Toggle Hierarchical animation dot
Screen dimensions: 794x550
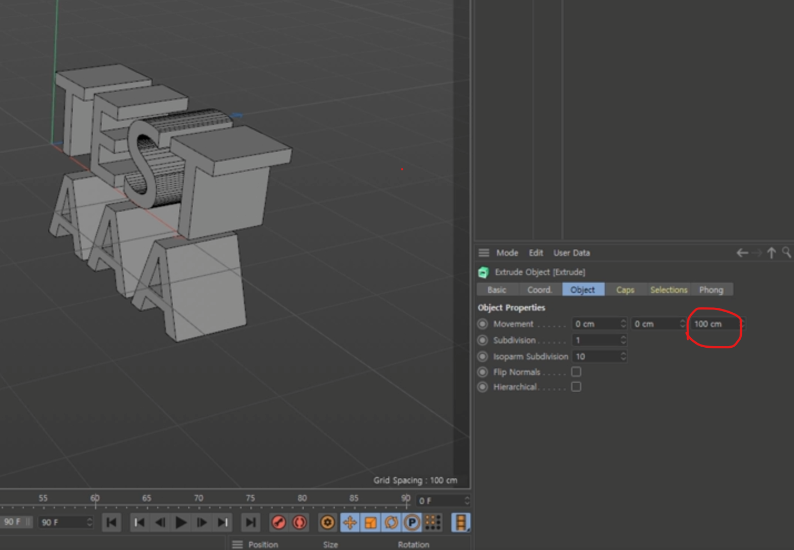483,387
